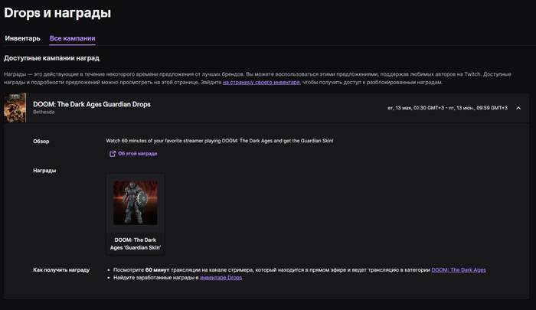Screen dimensions: 536x310
Task: Collapse the DOOM campaign with the chevron
Action: coord(518,108)
